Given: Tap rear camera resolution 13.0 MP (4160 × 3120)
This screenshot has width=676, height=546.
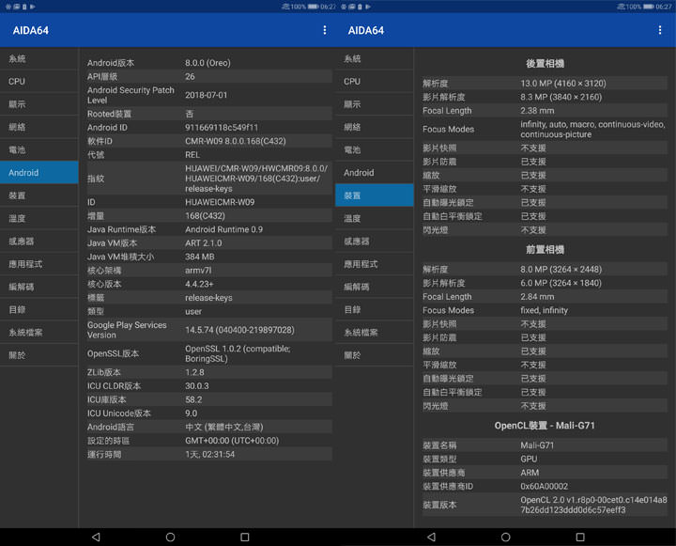Looking at the screenshot, I should click(x=563, y=83).
